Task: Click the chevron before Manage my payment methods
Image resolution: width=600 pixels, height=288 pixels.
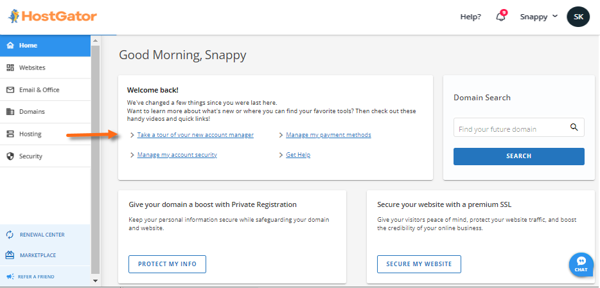Action: 281,135
